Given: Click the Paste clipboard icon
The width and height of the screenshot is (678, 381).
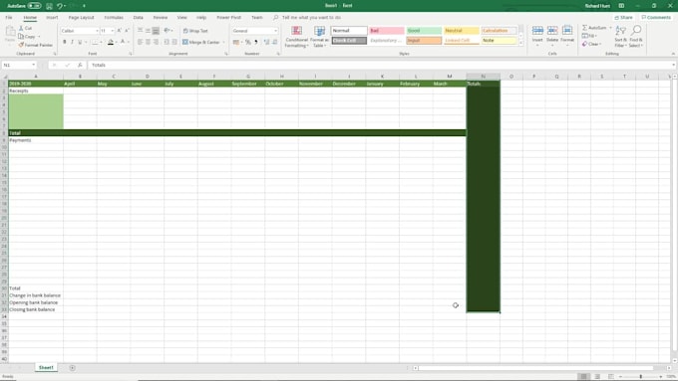Looking at the screenshot, I should point(10,32).
